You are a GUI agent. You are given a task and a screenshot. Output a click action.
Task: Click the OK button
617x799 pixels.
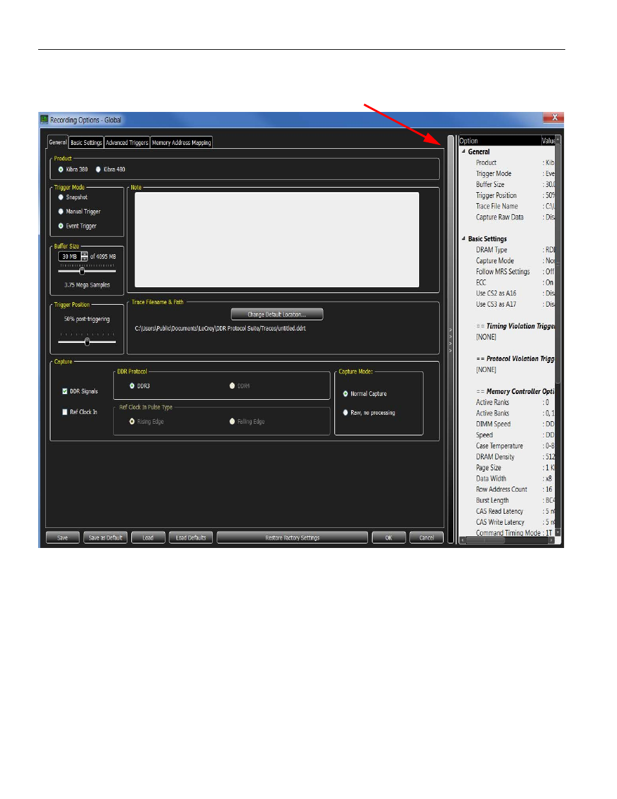point(389,538)
